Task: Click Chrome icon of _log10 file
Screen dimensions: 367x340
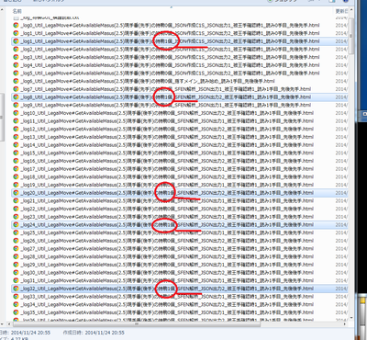Action: (16, 113)
